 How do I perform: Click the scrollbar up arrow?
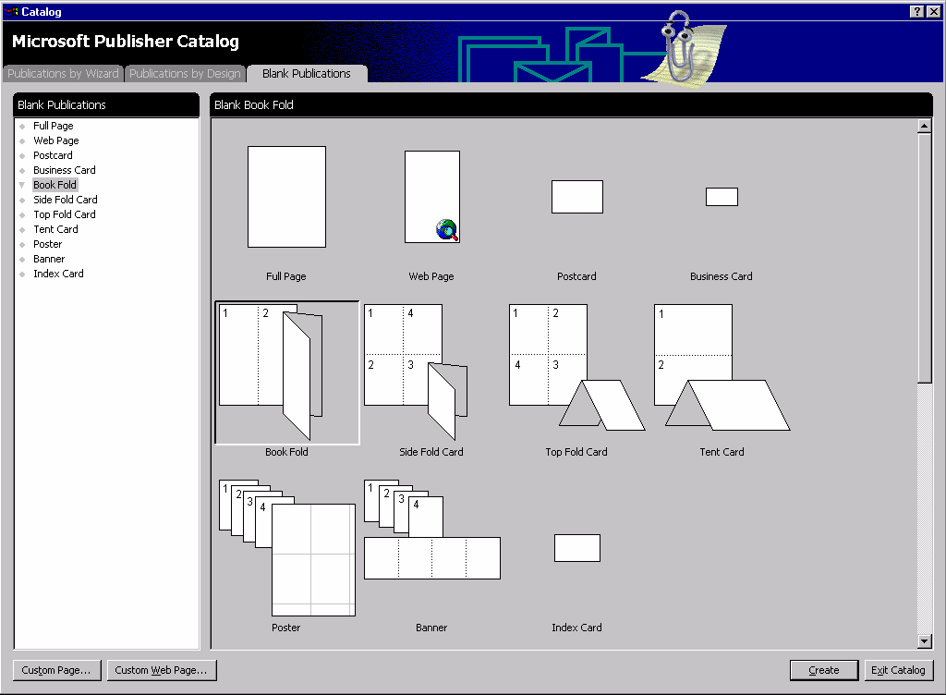click(x=924, y=126)
